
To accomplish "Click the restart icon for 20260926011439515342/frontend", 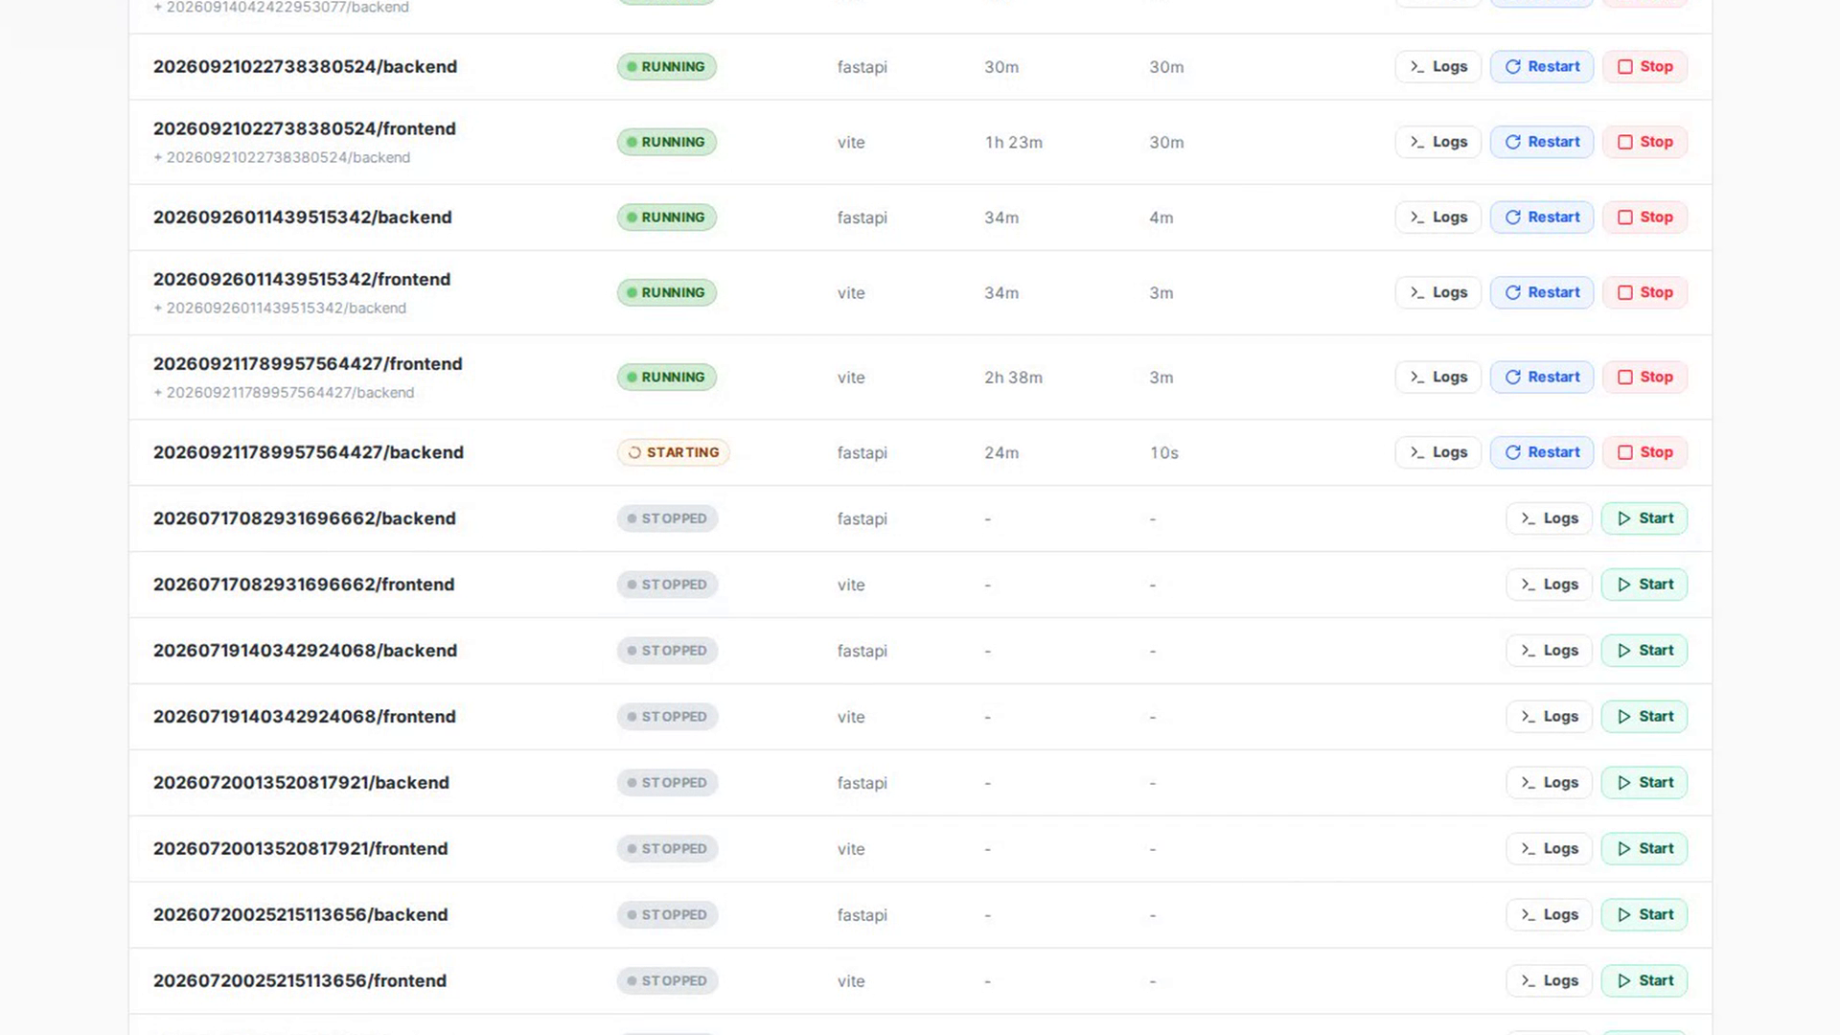I will pos(1513,293).
